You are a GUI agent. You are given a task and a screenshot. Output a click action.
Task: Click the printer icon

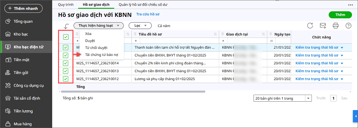[x=335, y=26]
